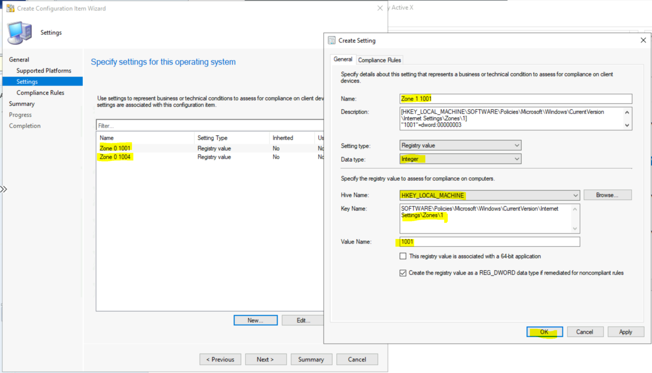Open the Setting type dropdown
652x373 pixels.
coord(516,145)
